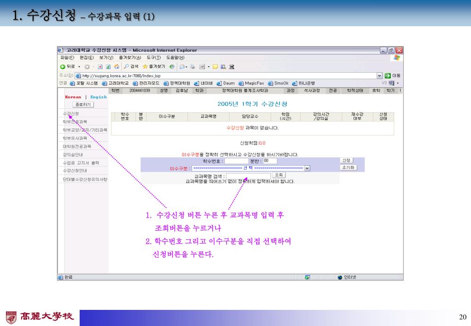Click the Stop loading icon
The image size is (471, 326).
[100, 67]
